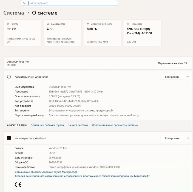The image size is (193, 192).
Task: Select "Используется 137 GB из 913 GB" text
Action: pos(21,40)
